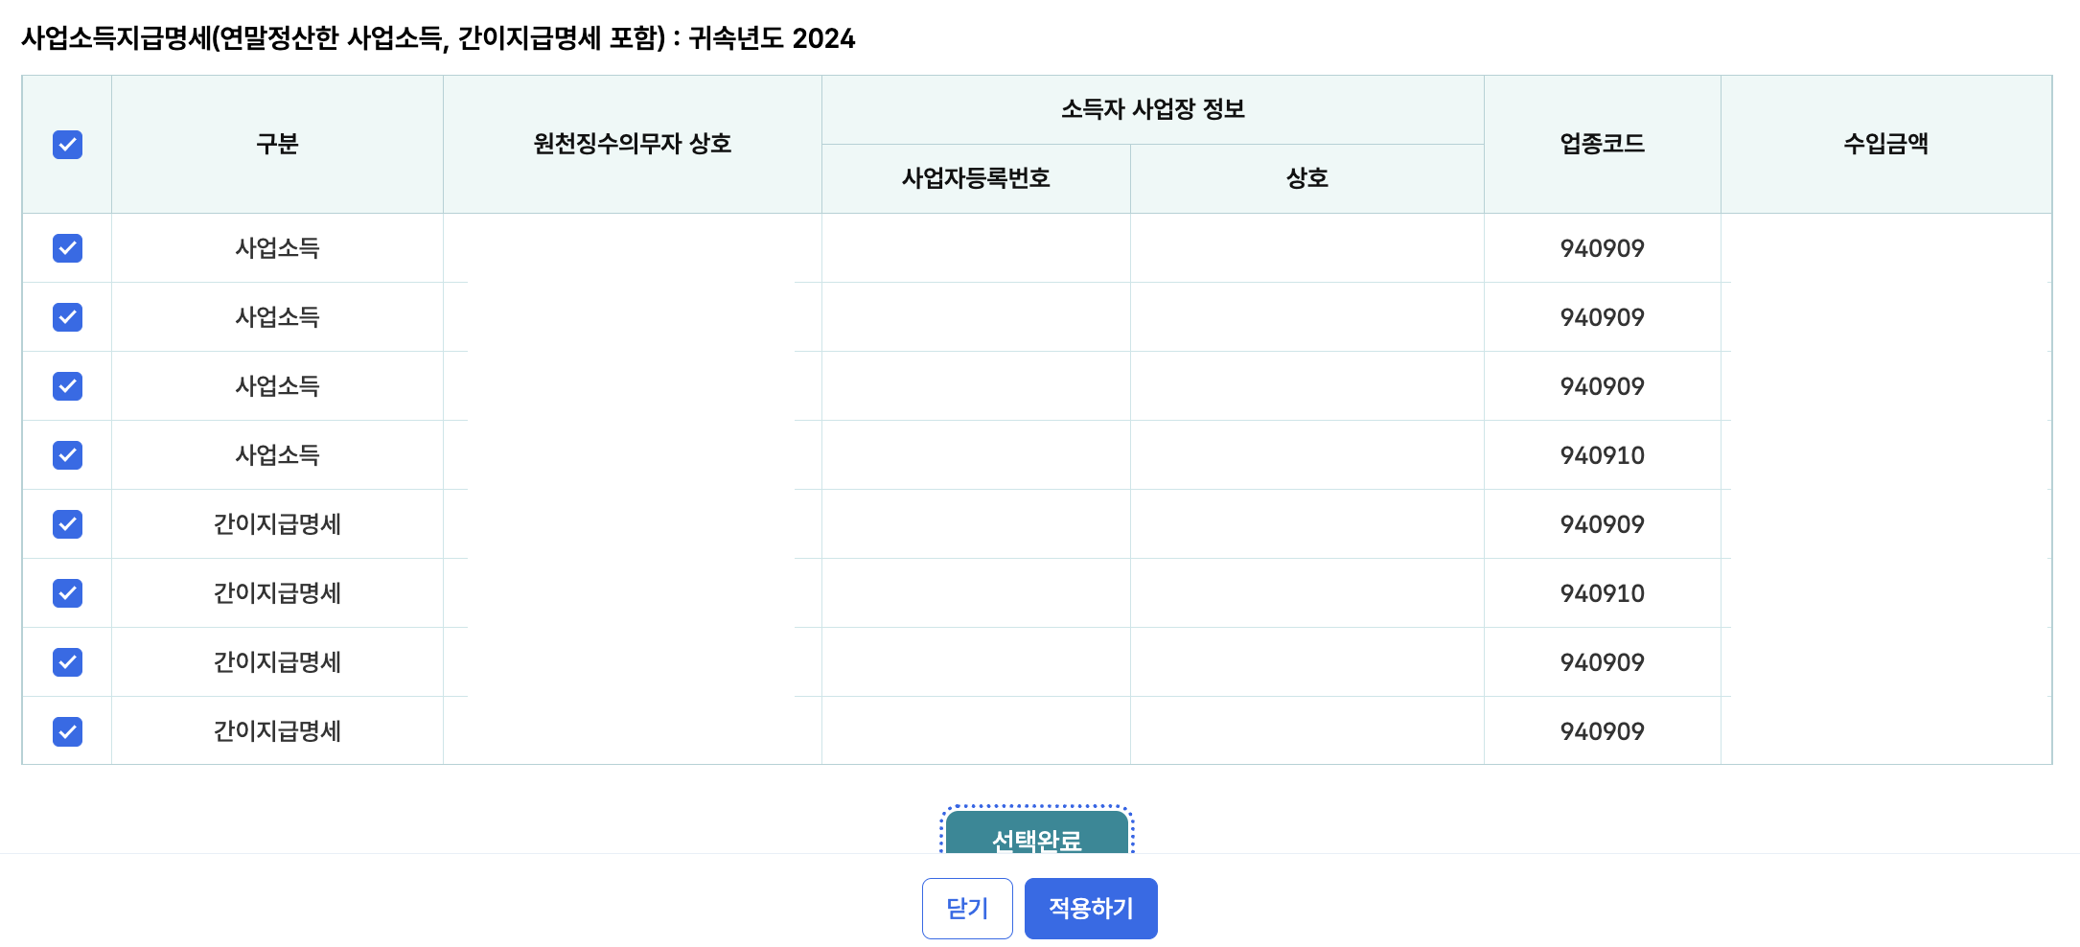Image resolution: width=2080 pixels, height=947 pixels.
Task: Click the 닫기 button to close
Action: coord(967,908)
